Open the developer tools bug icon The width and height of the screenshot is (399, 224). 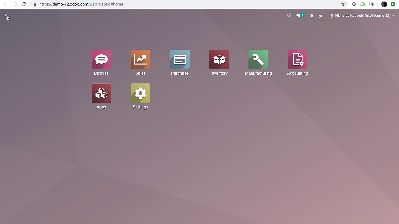312,16
